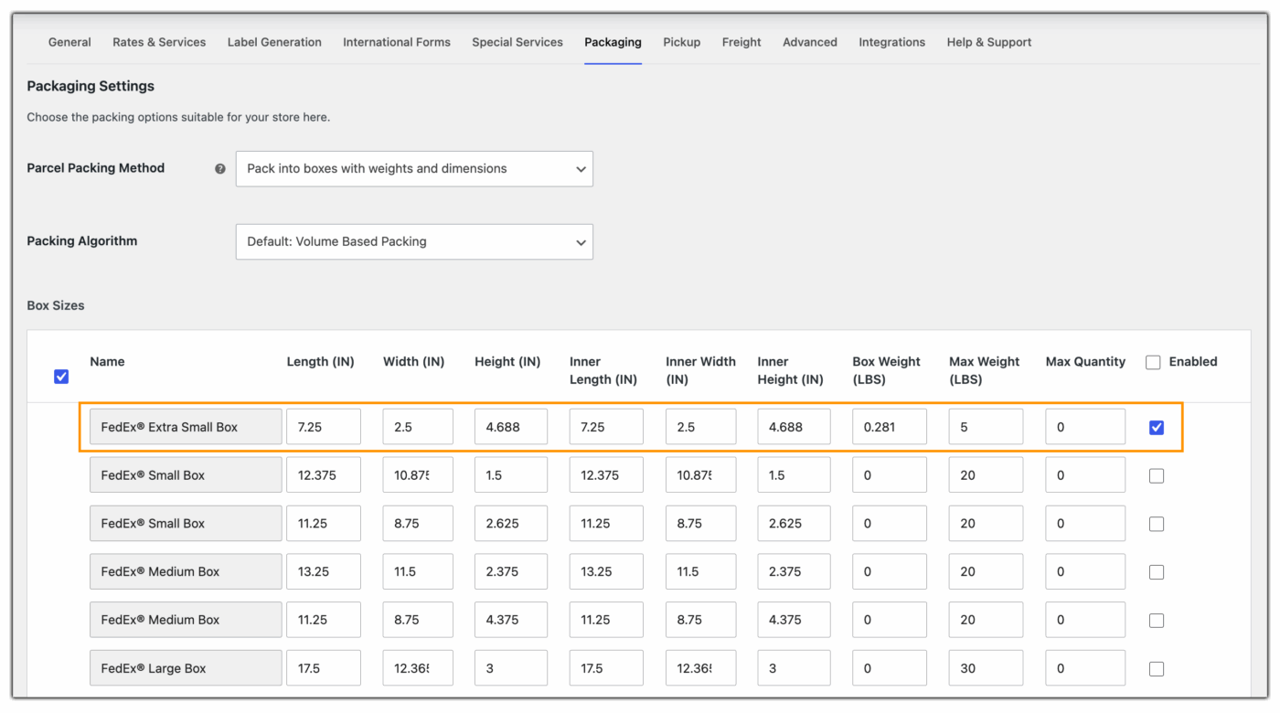This screenshot has width=1280, height=713.
Task: Click the "Max Weight (LBS)" column header
Action: coord(984,370)
